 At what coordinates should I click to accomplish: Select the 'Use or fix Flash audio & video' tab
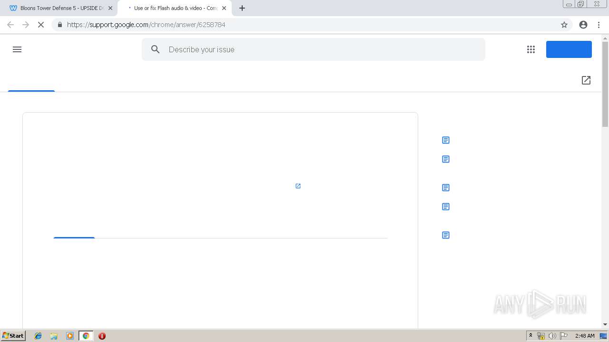[175, 8]
